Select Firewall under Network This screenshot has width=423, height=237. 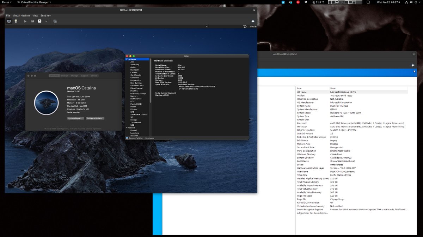(134, 130)
